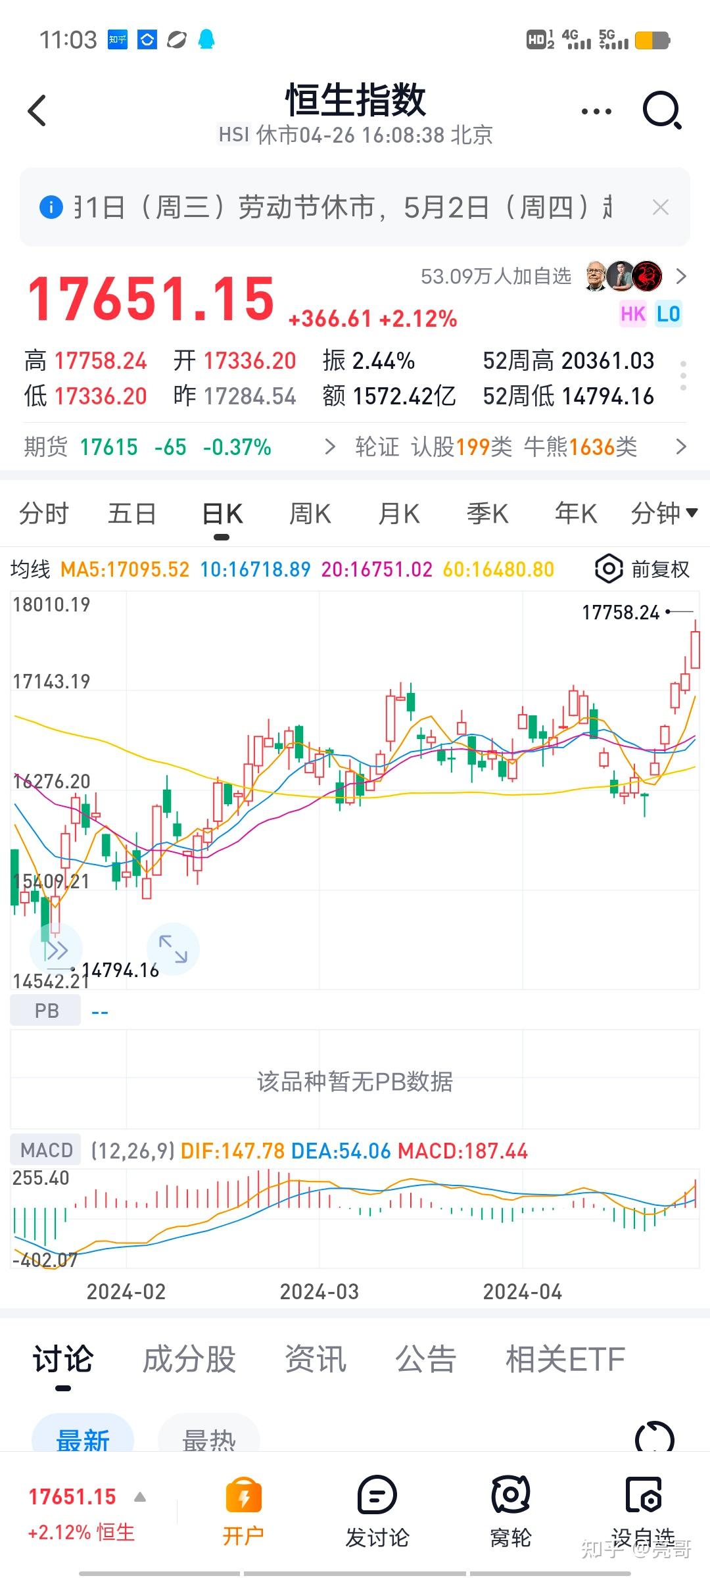Switch to 五日 chart tab
The width and height of the screenshot is (710, 1578).
(x=132, y=514)
